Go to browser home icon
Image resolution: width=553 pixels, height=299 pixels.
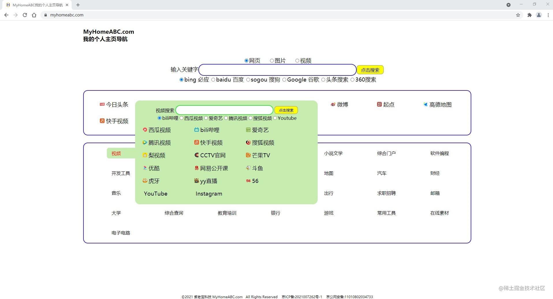coord(34,15)
